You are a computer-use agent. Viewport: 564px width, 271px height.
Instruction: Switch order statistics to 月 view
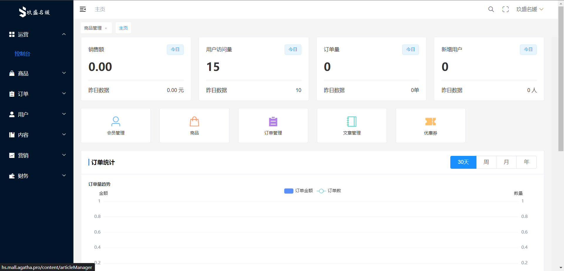coord(506,162)
